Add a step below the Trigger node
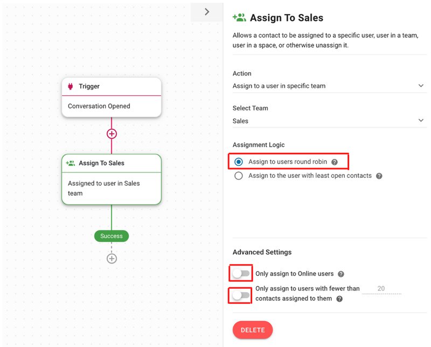The width and height of the screenshot is (431, 347). (x=112, y=134)
